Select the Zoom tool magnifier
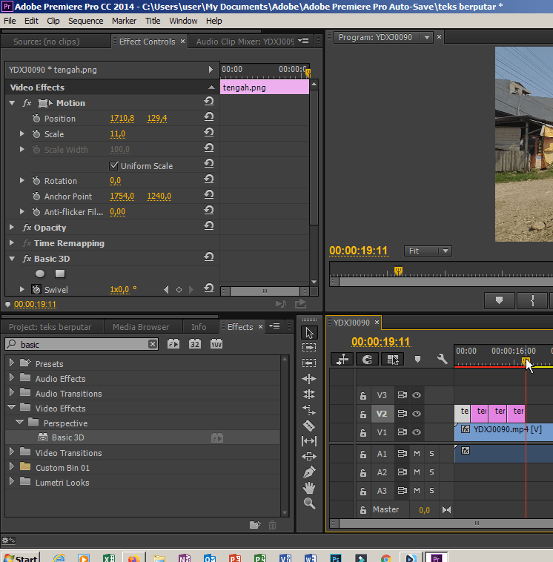 [x=309, y=503]
